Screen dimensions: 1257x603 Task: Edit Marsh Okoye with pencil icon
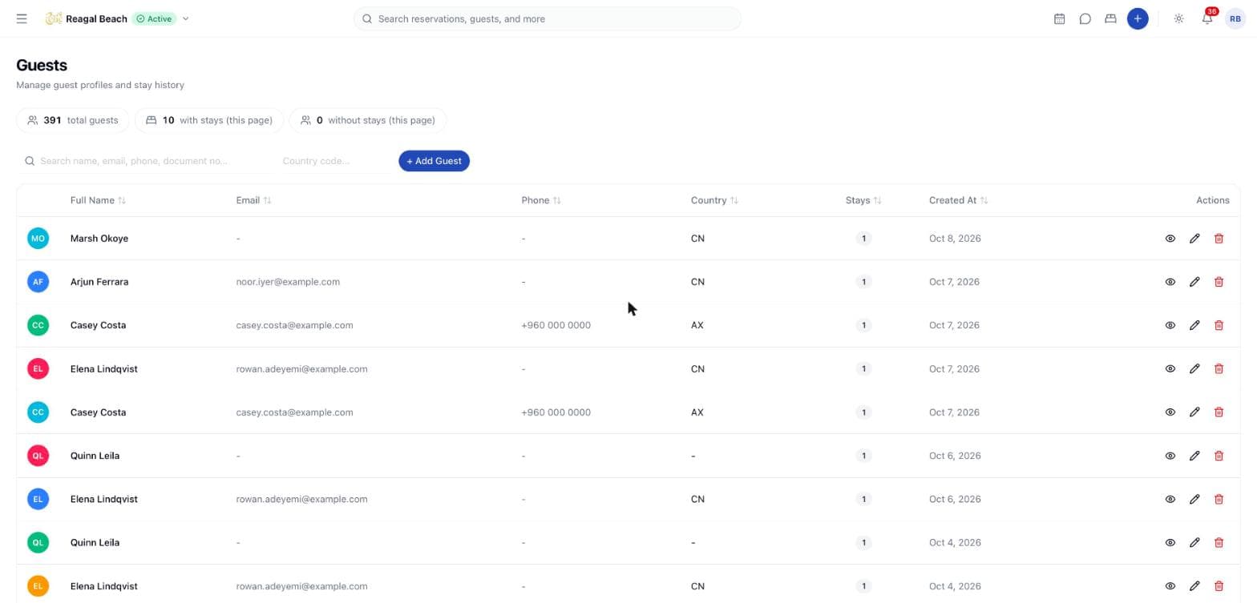pyautogui.click(x=1194, y=239)
